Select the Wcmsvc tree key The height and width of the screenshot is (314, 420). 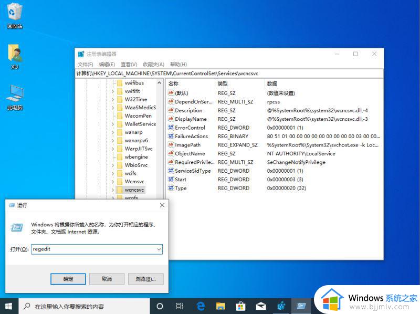coord(134,182)
